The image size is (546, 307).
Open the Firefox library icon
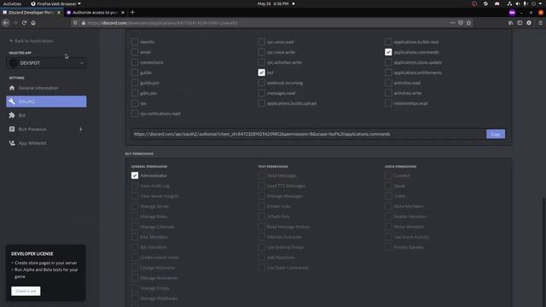[x=510, y=23]
